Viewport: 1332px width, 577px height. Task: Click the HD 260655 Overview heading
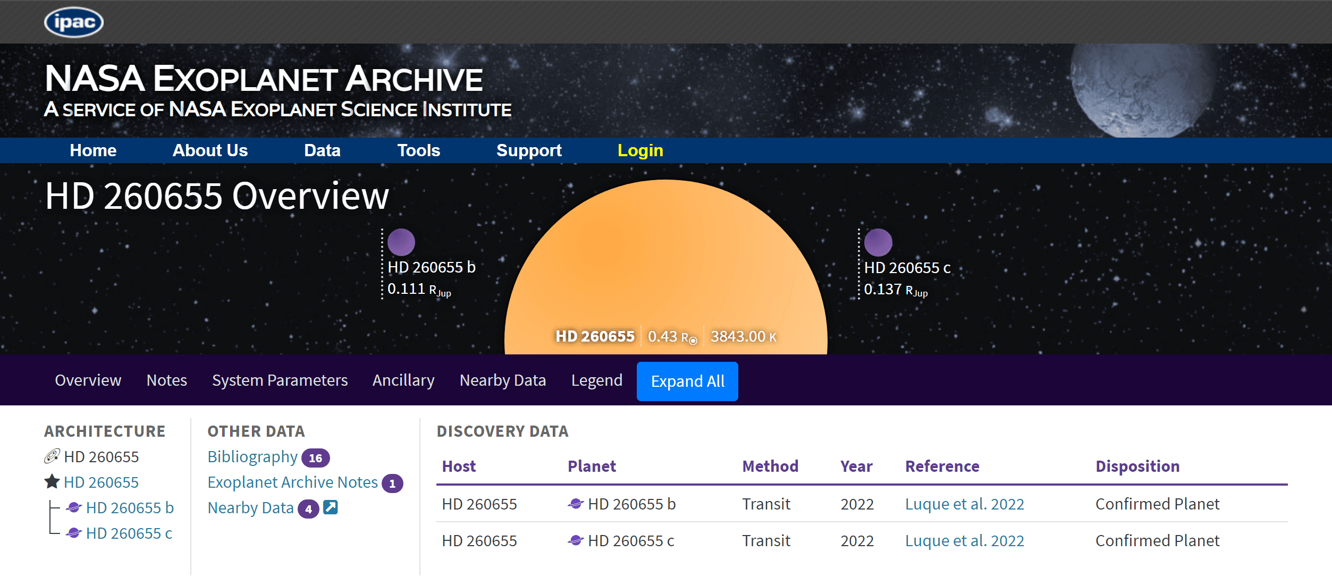(x=217, y=196)
